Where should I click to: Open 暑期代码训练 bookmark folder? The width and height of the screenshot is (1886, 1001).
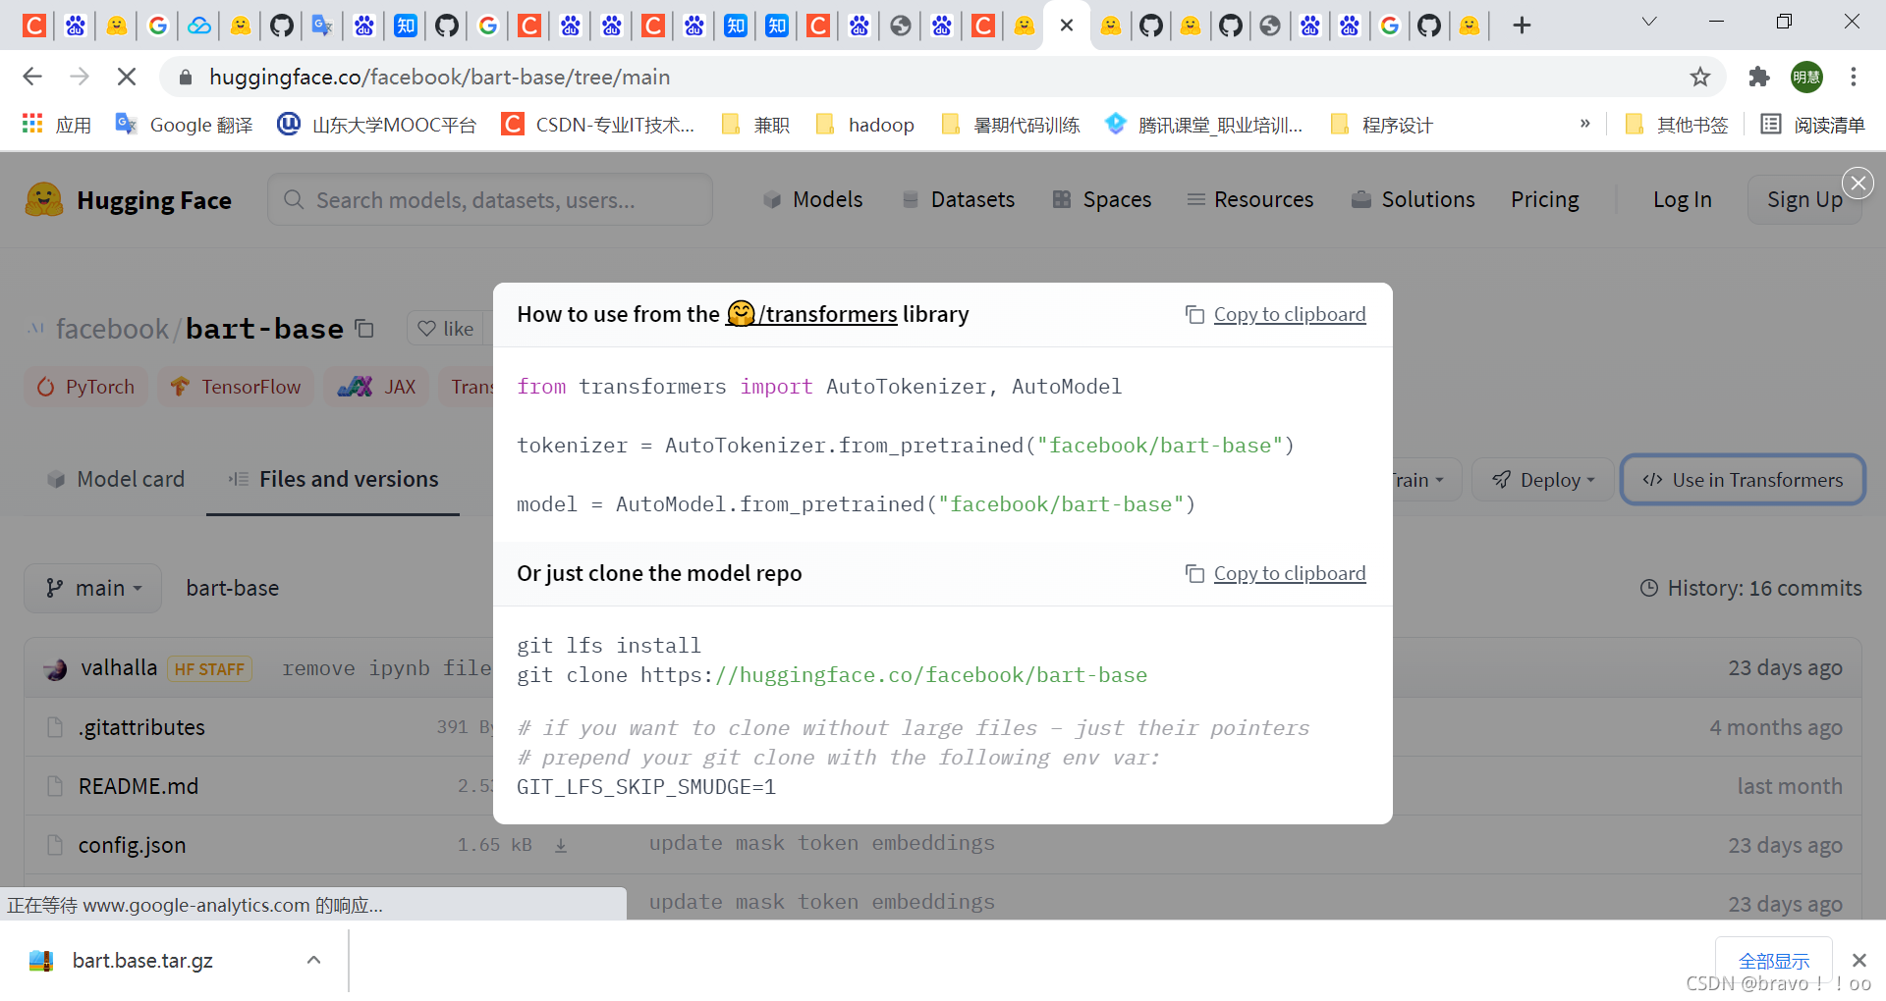[1011, 125]
